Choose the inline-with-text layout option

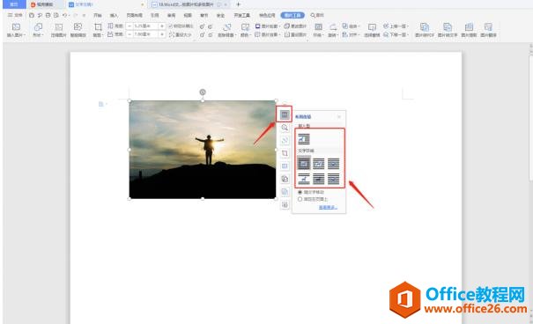pyautogui.click(x=304, y=139)
